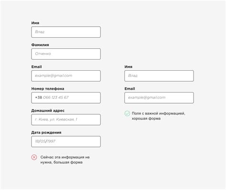Click the Номер телефона input field
The image size is (226, 190).
pos(66,98)
